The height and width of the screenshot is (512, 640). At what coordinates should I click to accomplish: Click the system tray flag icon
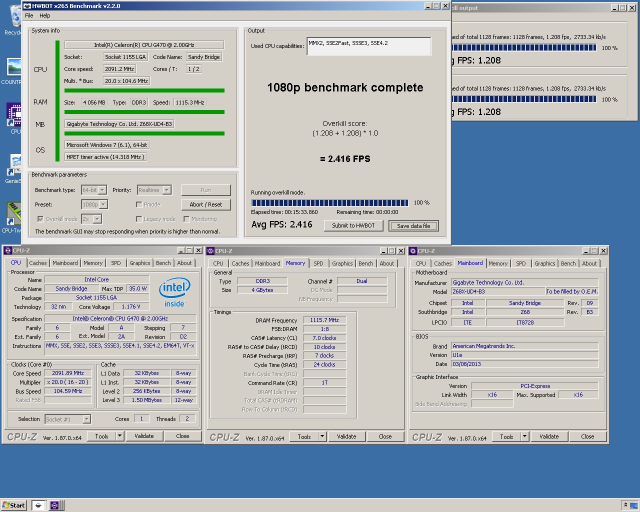click(634, 505)
